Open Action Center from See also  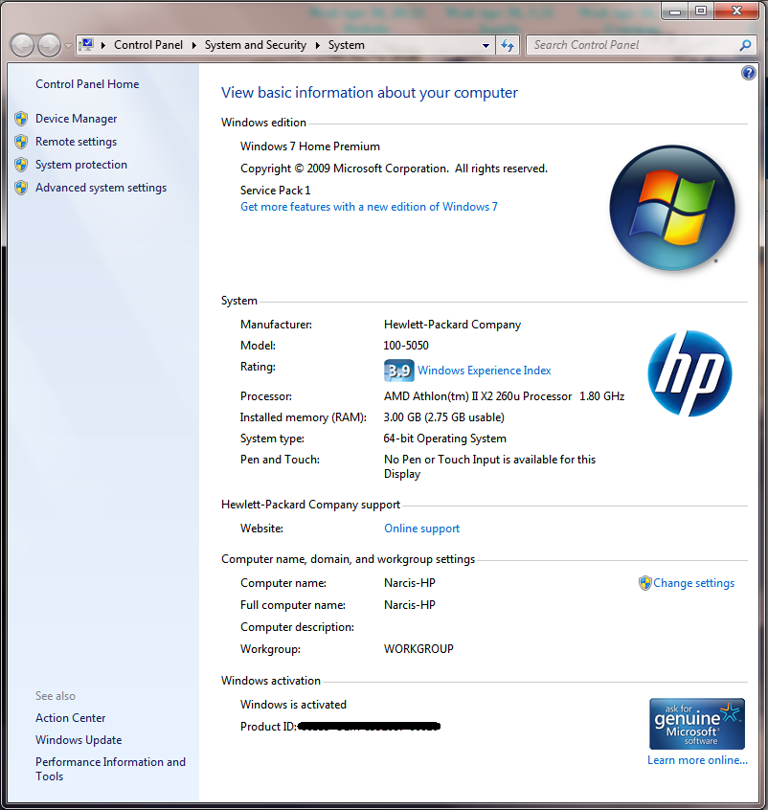point(70,718)
